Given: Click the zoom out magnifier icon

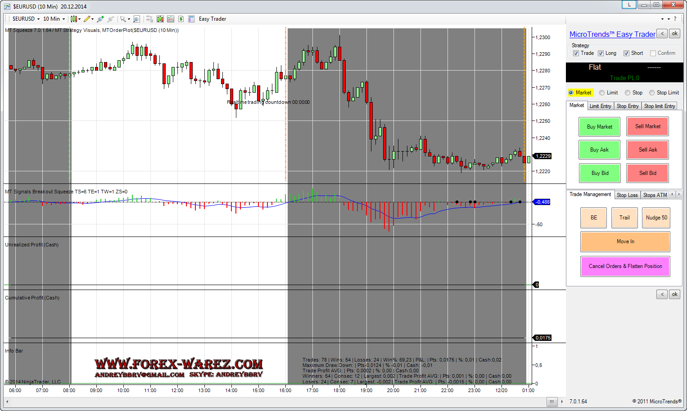Looking at the screenshot, I should point(110,19).
